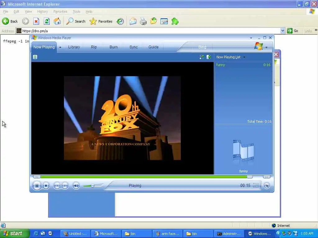Open Media Player quick access dropdown

(x=251, y=38)
